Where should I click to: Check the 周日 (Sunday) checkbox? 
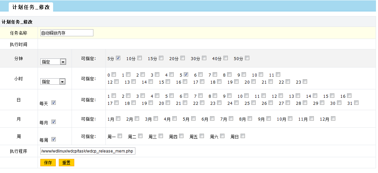pyautogui.click(x=243, y=136)
